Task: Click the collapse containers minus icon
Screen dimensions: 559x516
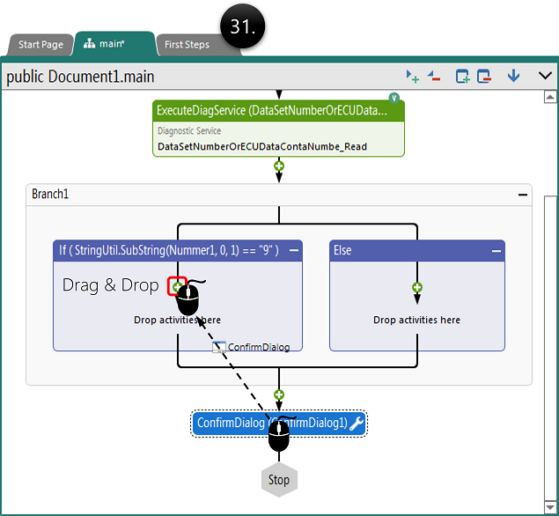Action: tap(483, 77)
